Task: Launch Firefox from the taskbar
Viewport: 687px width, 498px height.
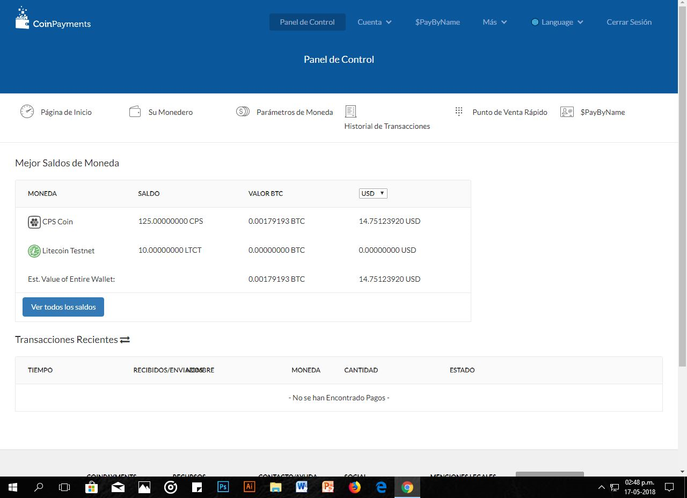Action: click(x=354, y=487)
